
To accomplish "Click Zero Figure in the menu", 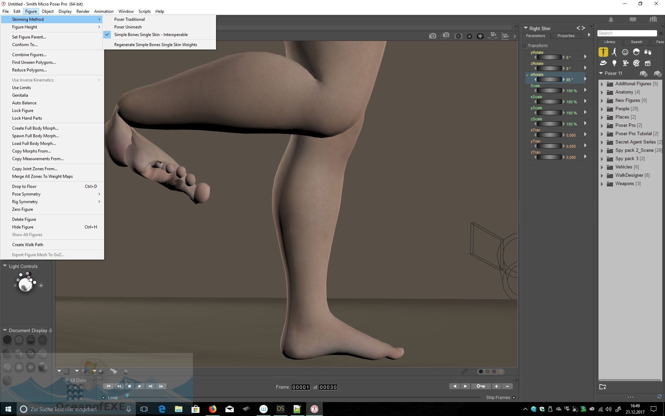I will pos(52,209).
